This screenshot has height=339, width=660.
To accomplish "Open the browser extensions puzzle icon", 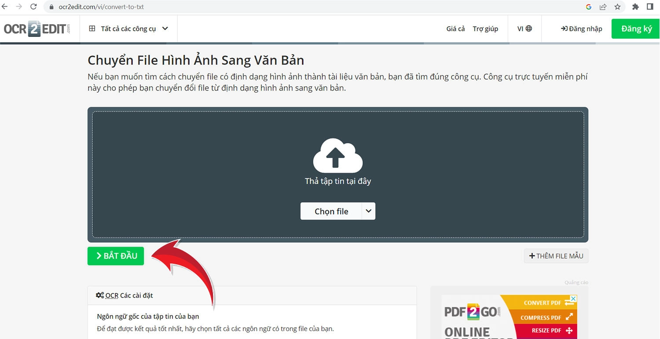I will [635, 7].
